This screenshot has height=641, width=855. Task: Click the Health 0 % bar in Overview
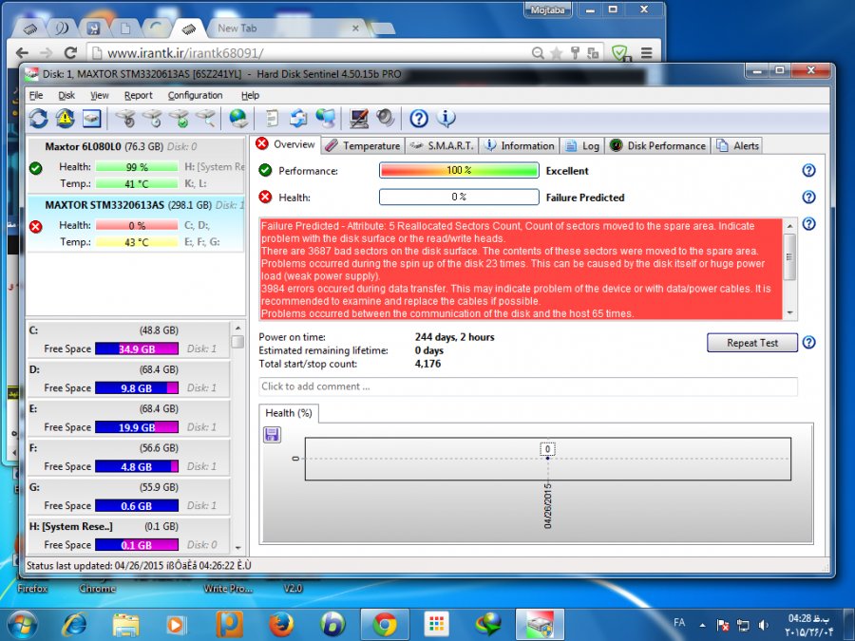coord(459,197)
